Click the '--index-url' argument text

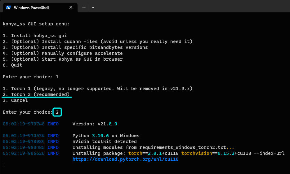(269, 153)
